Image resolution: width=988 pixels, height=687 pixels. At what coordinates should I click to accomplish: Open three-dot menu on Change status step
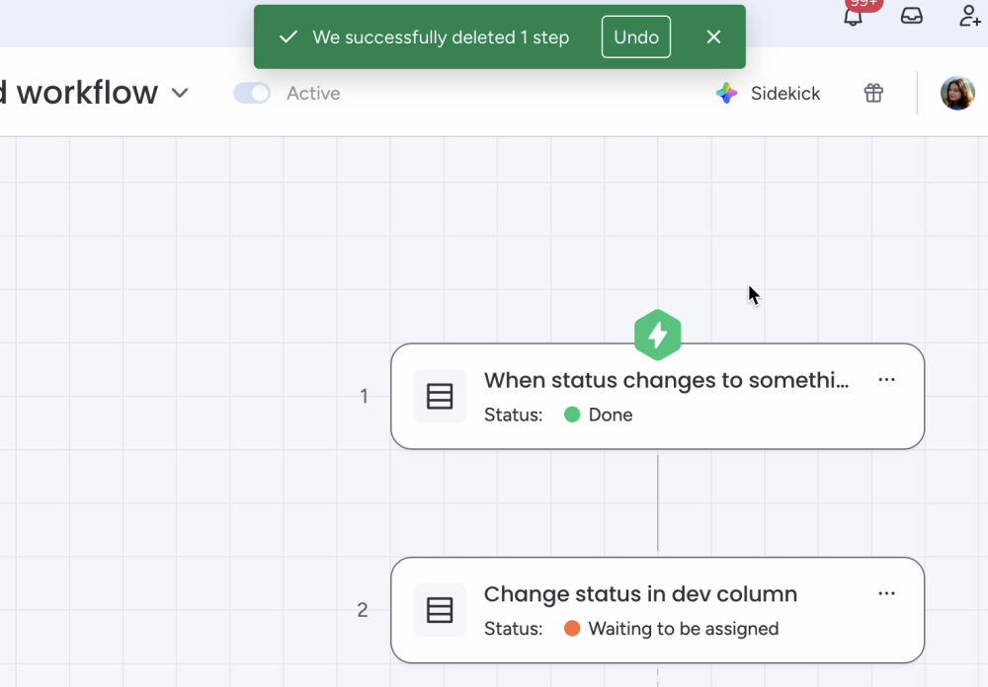(x=886, y=593)
